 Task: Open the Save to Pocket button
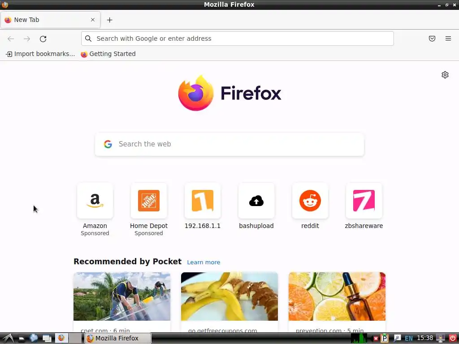pos(432,39)
